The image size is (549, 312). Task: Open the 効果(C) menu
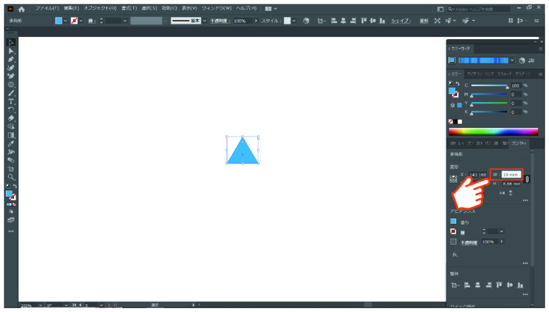coord(169,8)
